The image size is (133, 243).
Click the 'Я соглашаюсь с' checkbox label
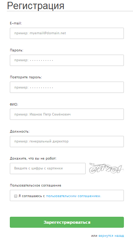pos(32,196)
